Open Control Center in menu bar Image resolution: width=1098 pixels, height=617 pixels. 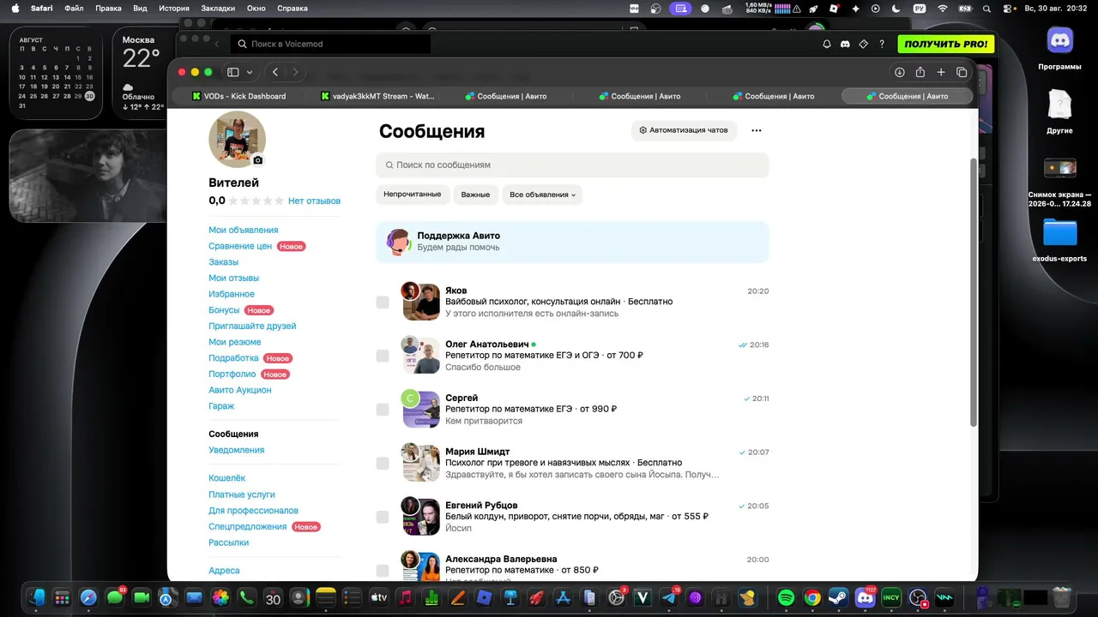click(1007, 8)
